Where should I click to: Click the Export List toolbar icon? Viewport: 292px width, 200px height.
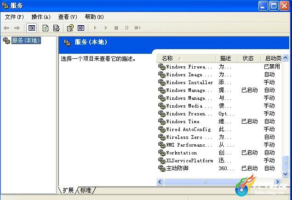56,28
